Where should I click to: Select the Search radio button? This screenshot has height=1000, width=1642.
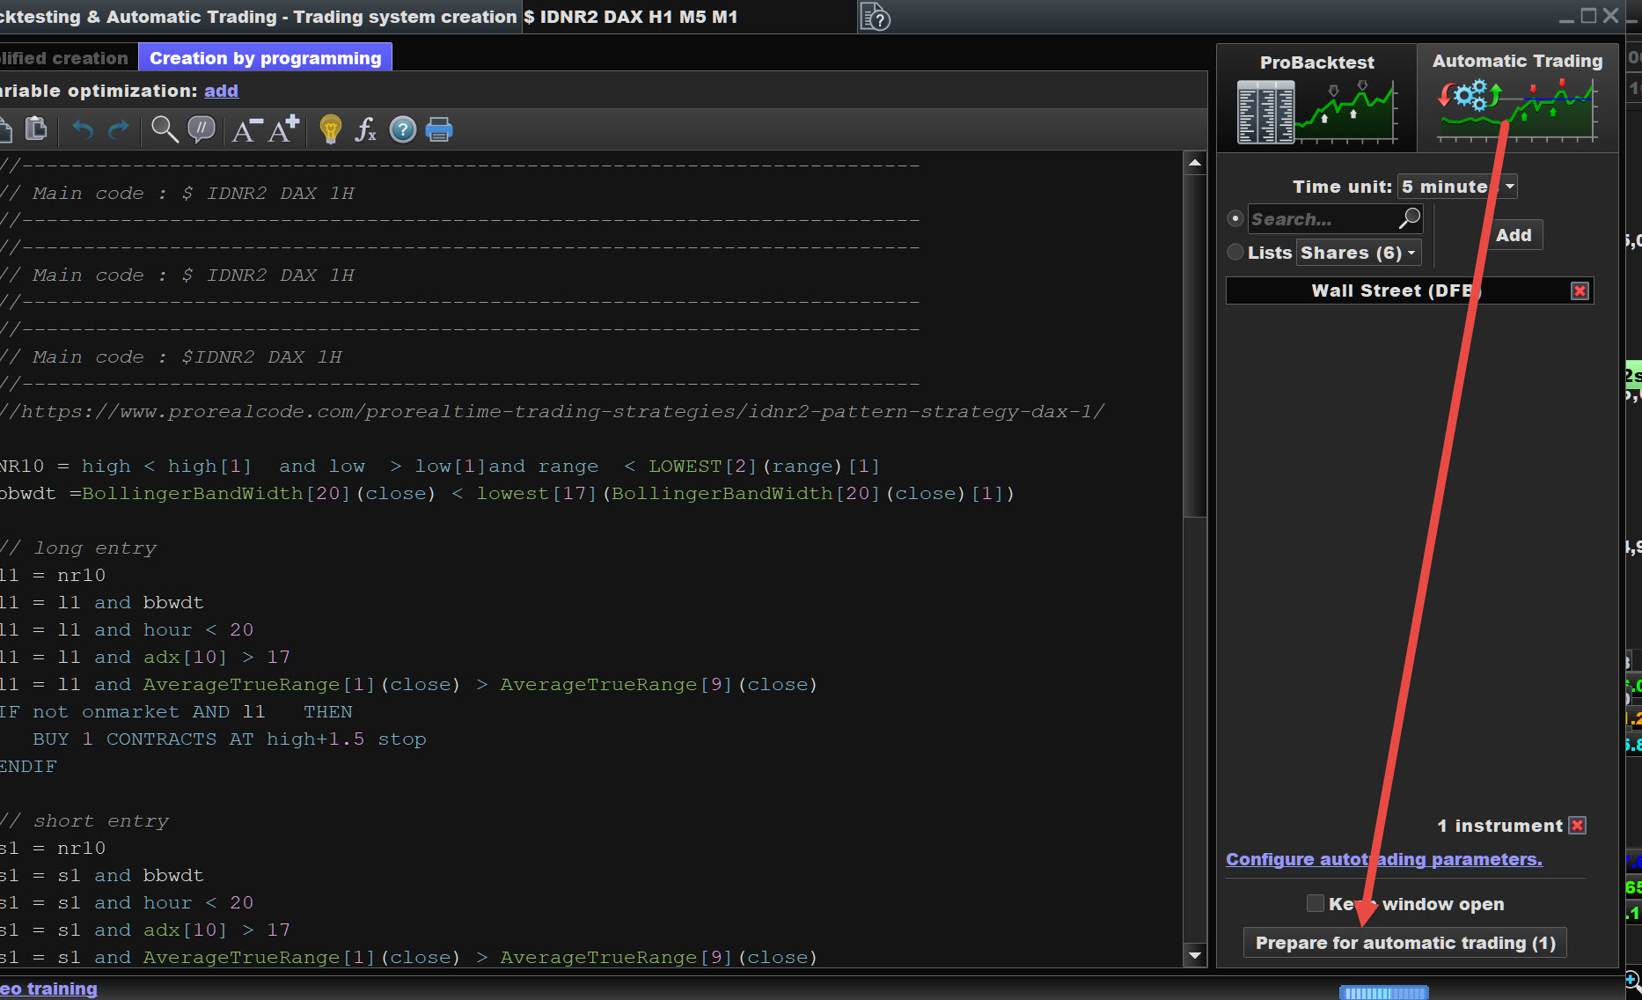click(1235, 218)
